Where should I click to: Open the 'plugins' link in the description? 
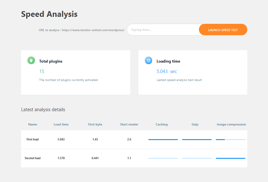point(66,80)
